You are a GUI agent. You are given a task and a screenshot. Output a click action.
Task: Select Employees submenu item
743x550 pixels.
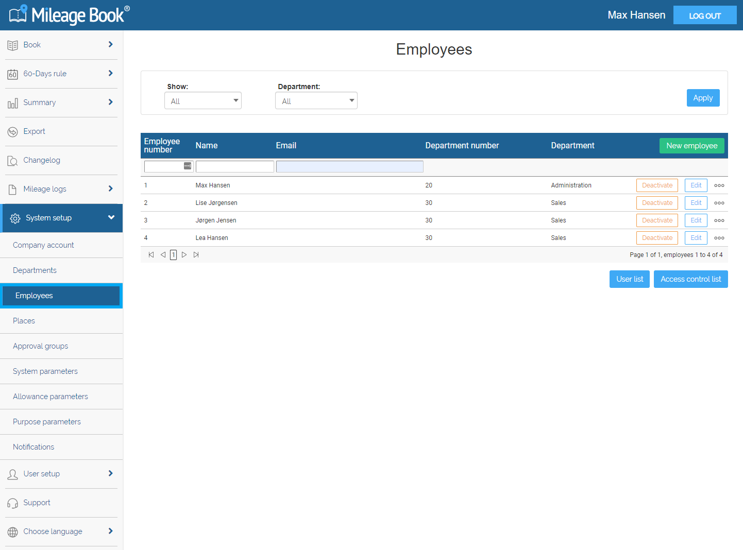coord(61,296)
